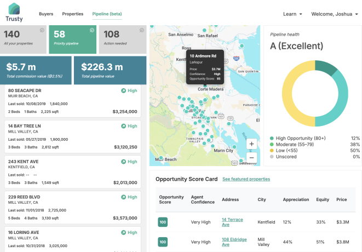
Task: Open the 14 Terrace Ave address link
Action: click(232, 221)
